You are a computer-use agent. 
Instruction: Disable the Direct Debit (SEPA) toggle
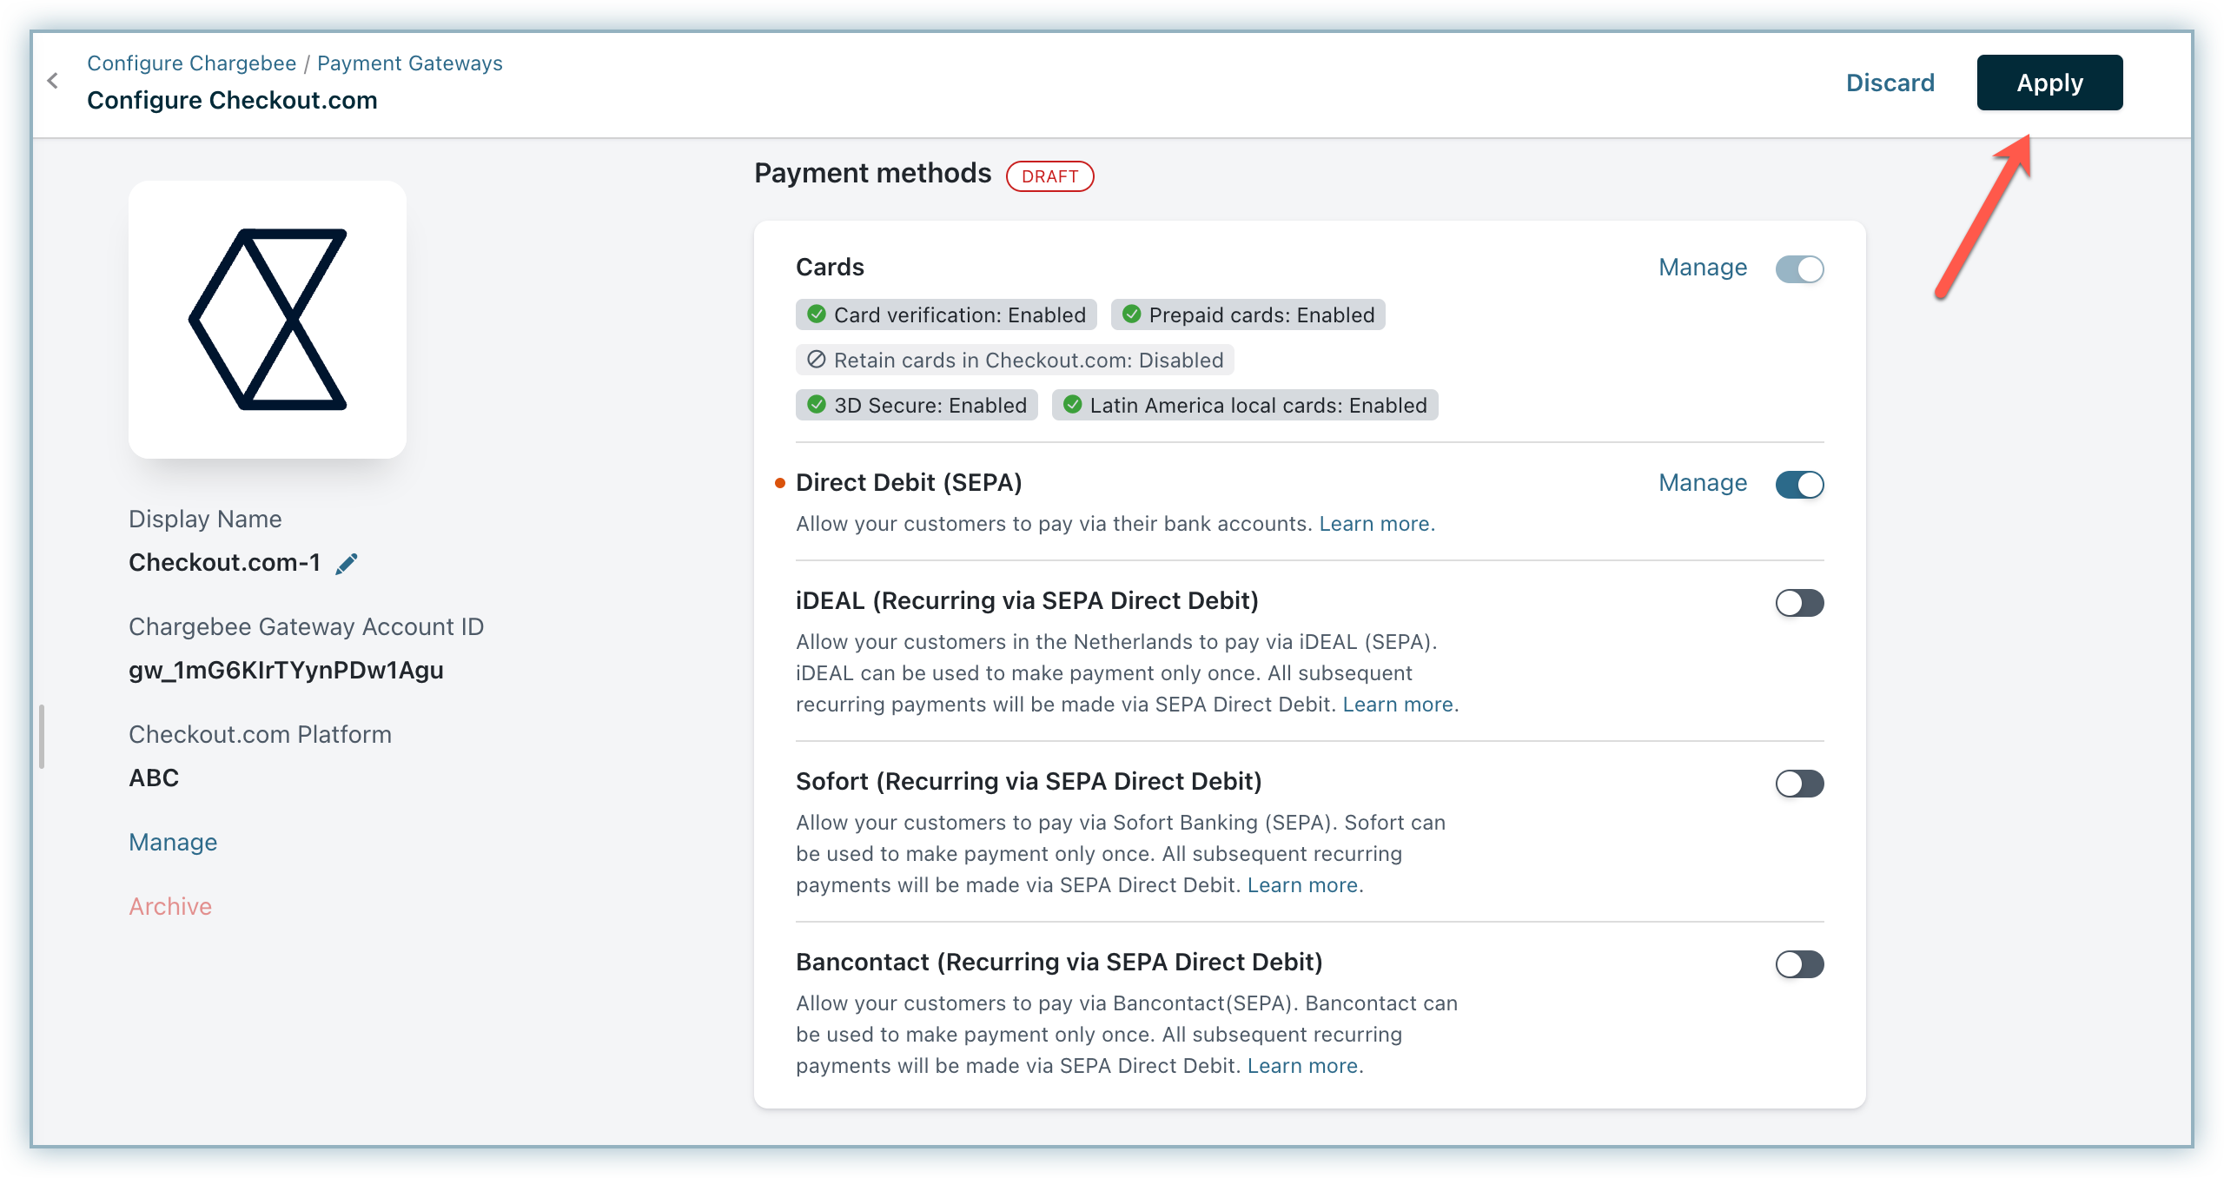(1799, 484)
